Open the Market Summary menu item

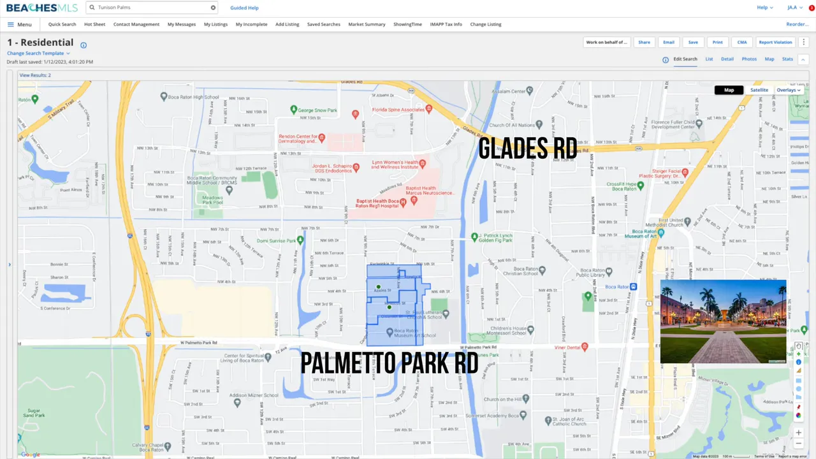[x=367, y=24]
